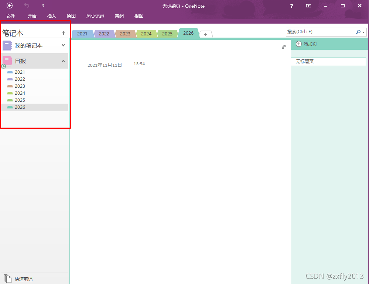Click the pink 日报 notebook icon
This screenshot has width=369, height=284.
pos(7,61)
